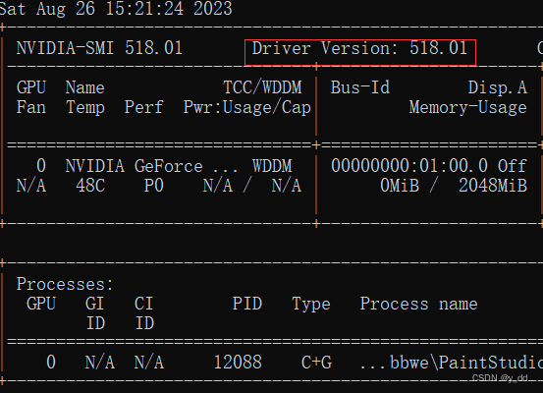
Task: Select bus id 00000000:01:00.0
Action: 409,166
